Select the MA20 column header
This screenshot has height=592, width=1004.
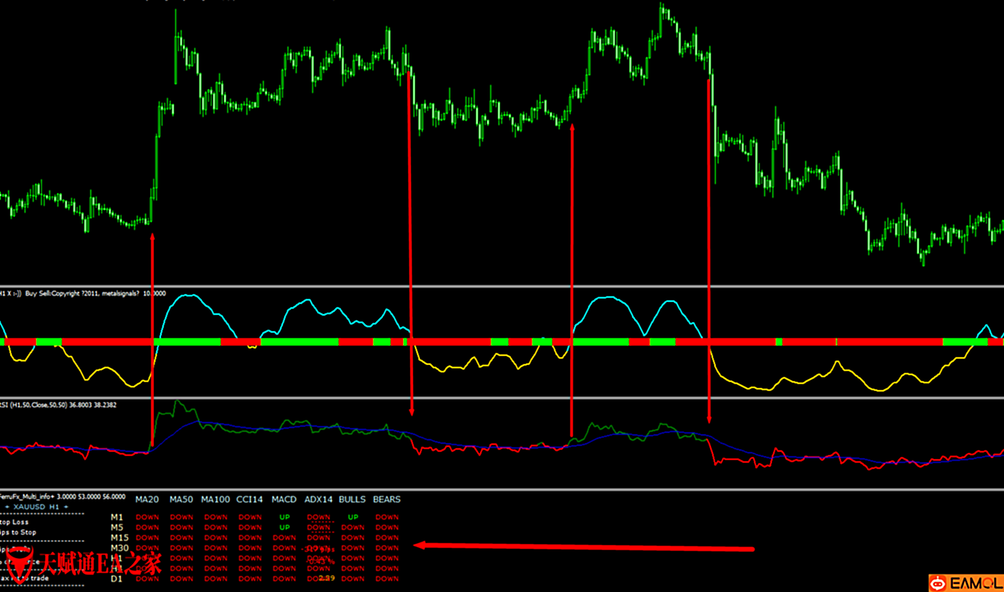[x=147, y=500]
